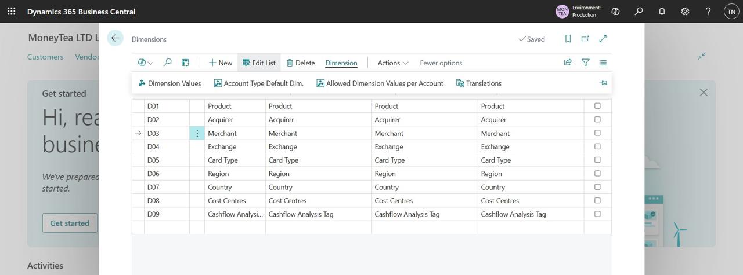Tick the Blocked checkbox for D09
743x275 pixels.
(x=597, y=214)
